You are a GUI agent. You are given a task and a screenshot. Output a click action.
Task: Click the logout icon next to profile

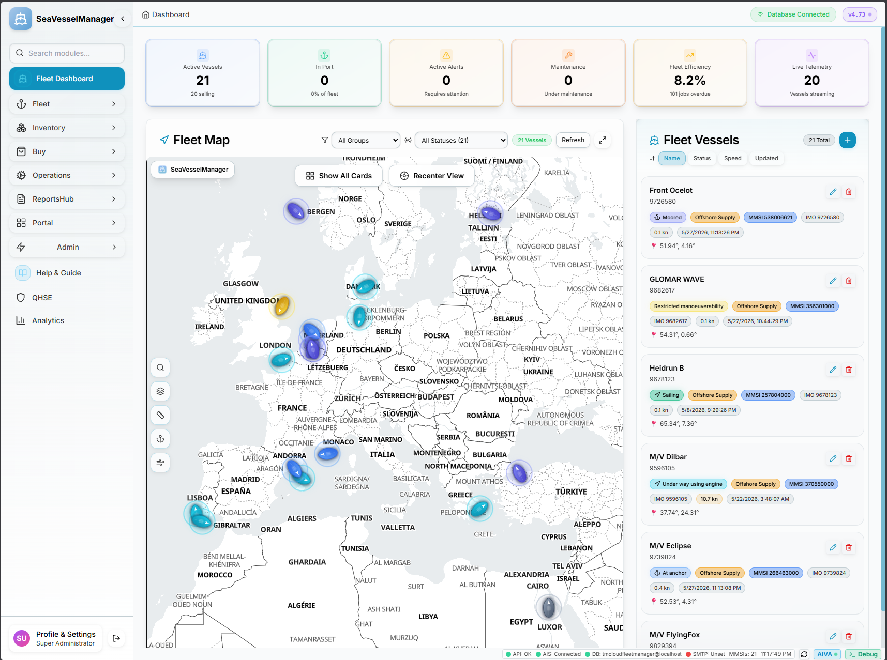click(116, 638)
